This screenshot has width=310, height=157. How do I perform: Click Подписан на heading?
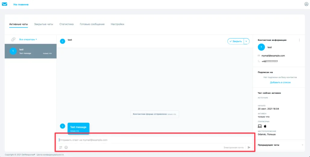265,72
